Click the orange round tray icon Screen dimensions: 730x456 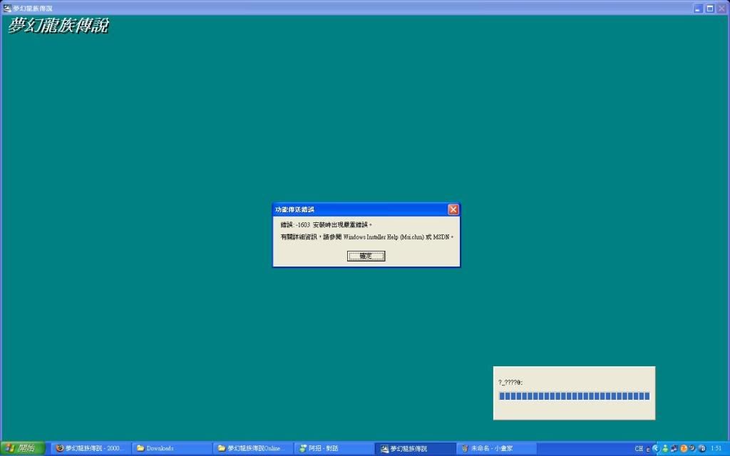[684, 449]
